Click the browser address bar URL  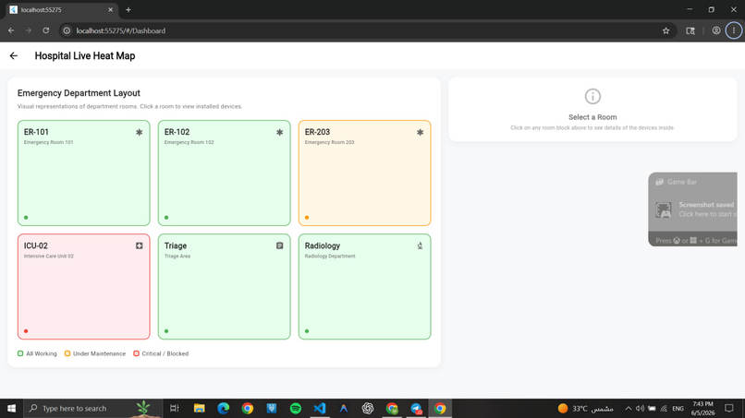click(121, 30)
